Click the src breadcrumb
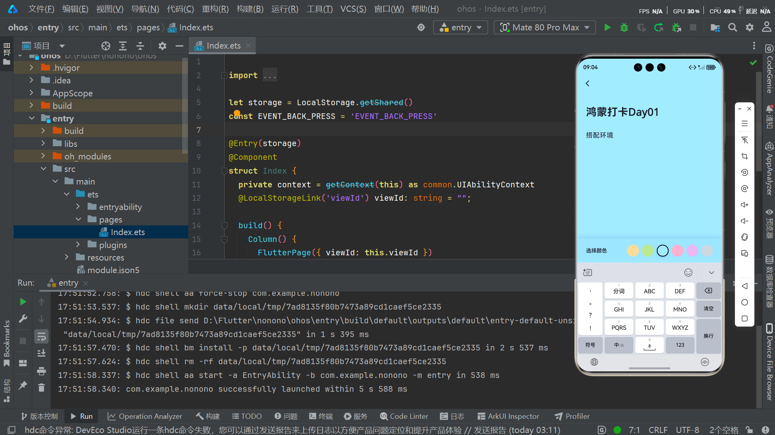The width and height of the screenshot is (775, 435). click(73, 28)
